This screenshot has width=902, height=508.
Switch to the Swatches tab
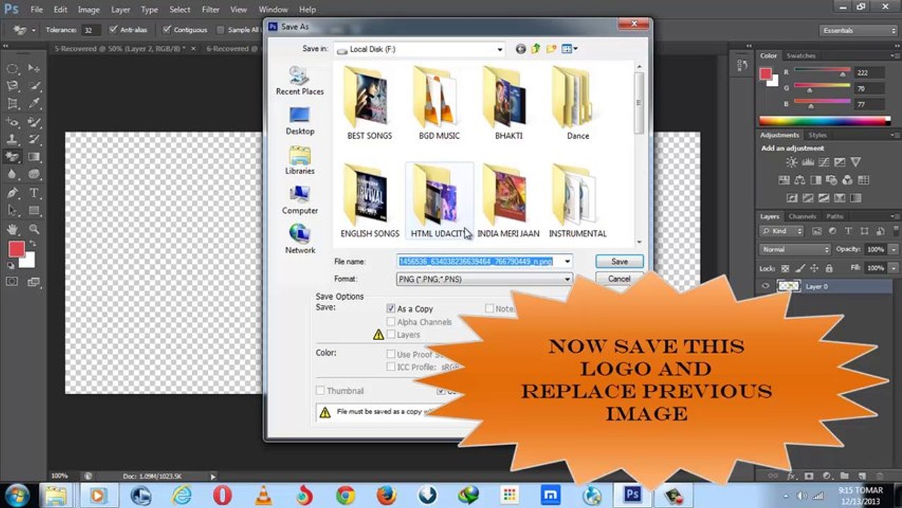click(800, 56)
